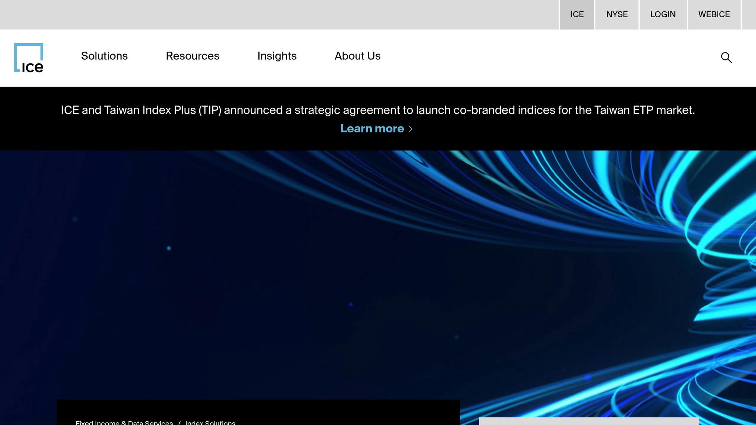This screenshot has height=425, width=756.
Task: Switch to the NYSE tab
Action: [617, 15]
